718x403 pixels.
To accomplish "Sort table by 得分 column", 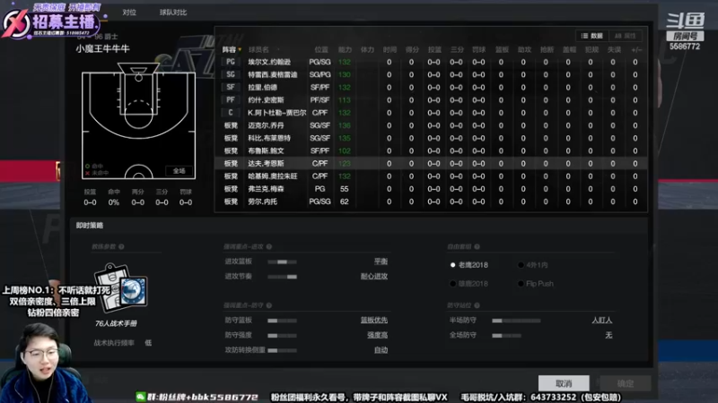I will pyautogui.click(x=412, y=49).
